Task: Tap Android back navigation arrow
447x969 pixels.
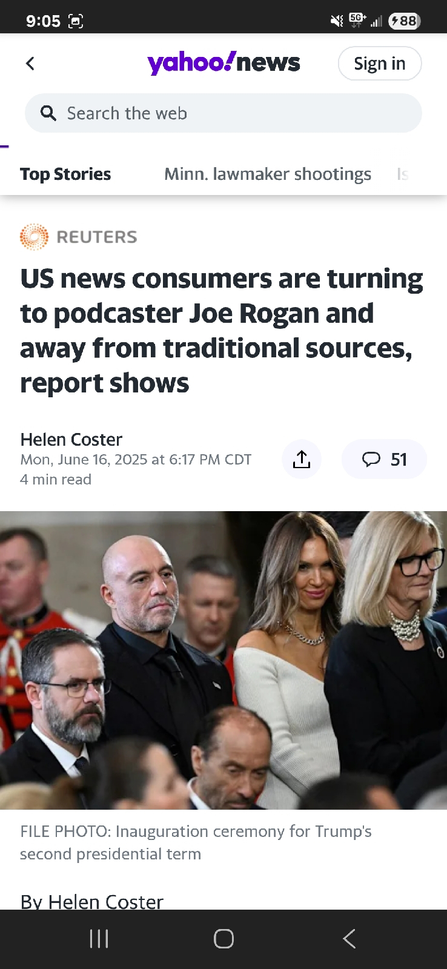Action: coord(349,939)
